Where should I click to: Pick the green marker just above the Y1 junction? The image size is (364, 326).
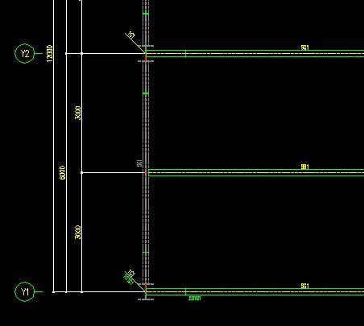(146, 253)
